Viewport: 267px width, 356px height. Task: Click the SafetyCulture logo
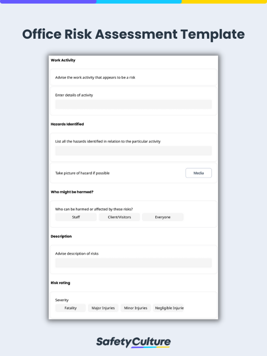pos(133,342)
